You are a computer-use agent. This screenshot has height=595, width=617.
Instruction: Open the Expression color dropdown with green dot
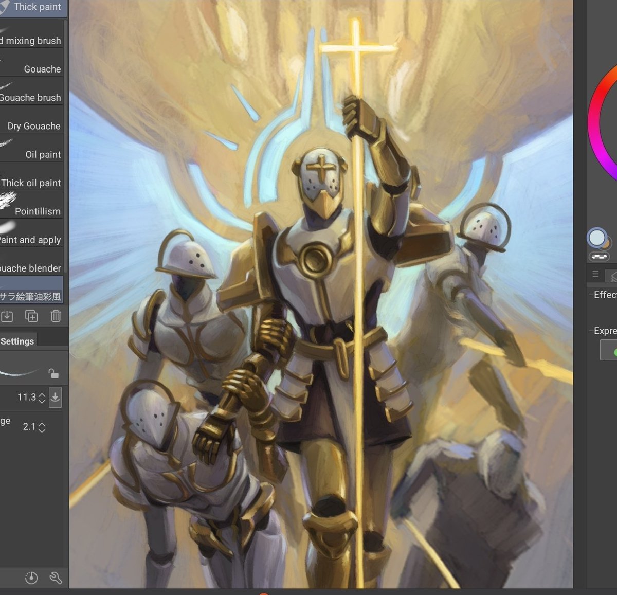609,351
